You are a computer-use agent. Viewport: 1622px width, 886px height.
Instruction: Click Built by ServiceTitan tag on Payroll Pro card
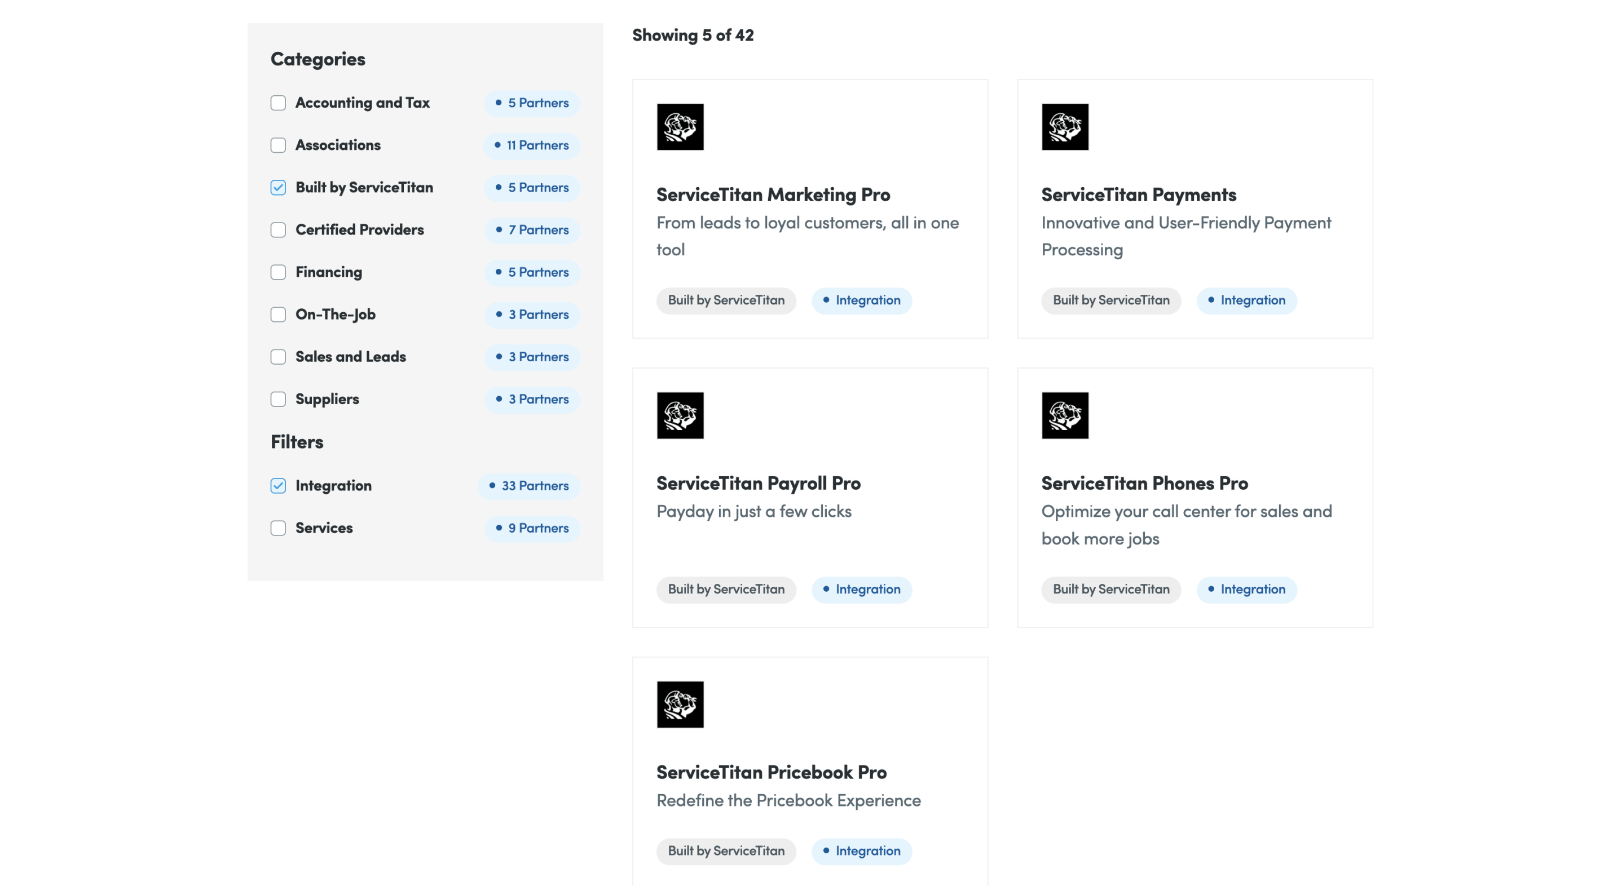726,589
